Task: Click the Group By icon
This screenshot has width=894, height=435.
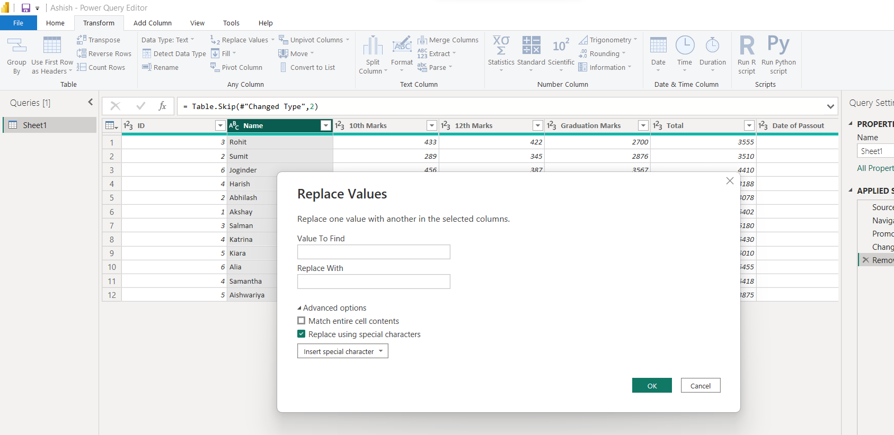Action: click(x=16, y=46)
